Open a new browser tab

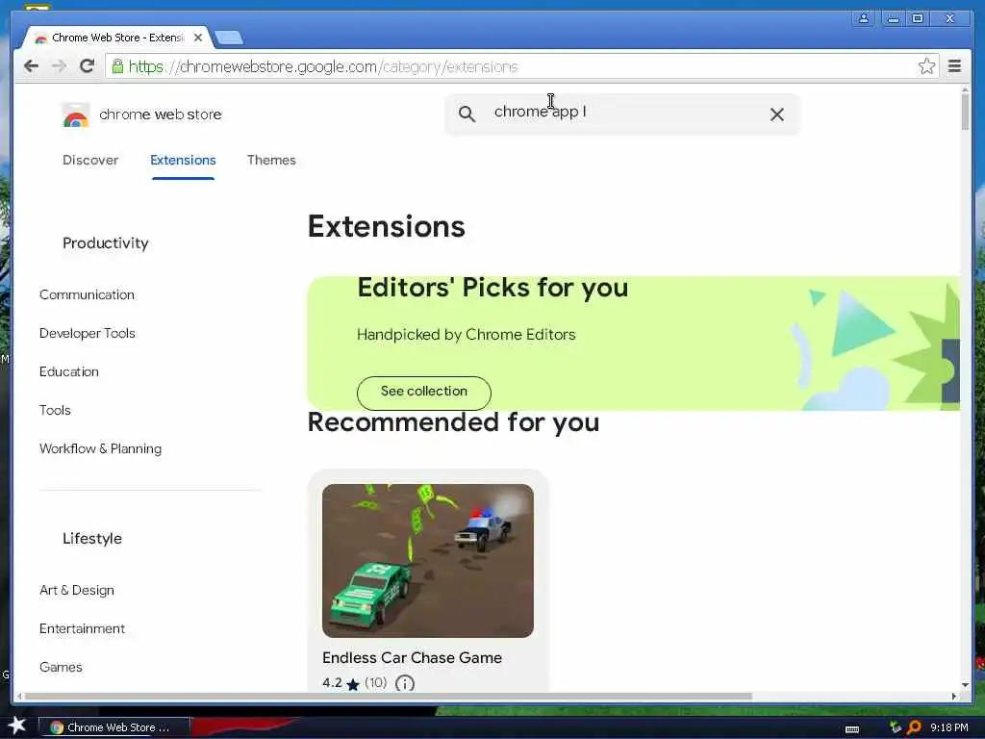(229, 38)
